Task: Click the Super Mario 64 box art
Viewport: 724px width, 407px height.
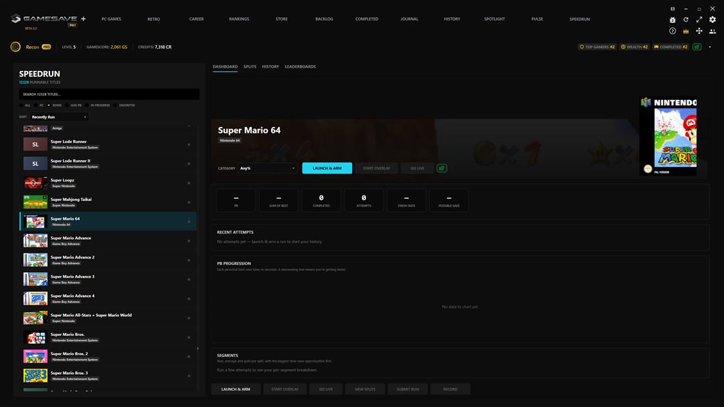Action: [x=668, y=135]
